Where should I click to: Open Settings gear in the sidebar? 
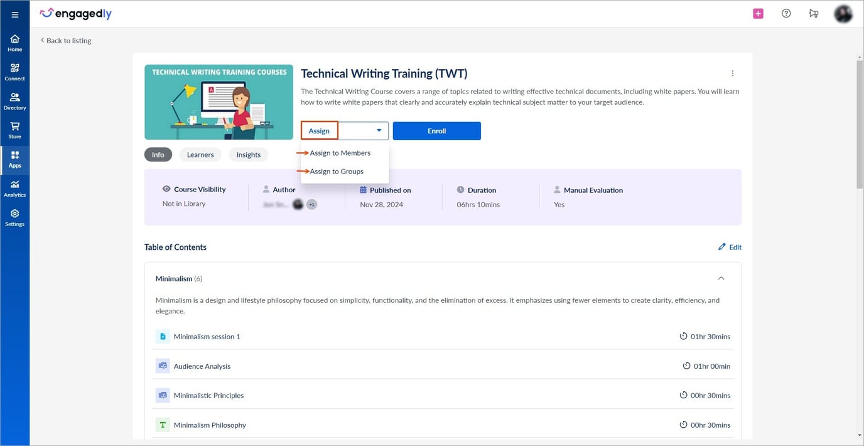(x=15, y=217)
